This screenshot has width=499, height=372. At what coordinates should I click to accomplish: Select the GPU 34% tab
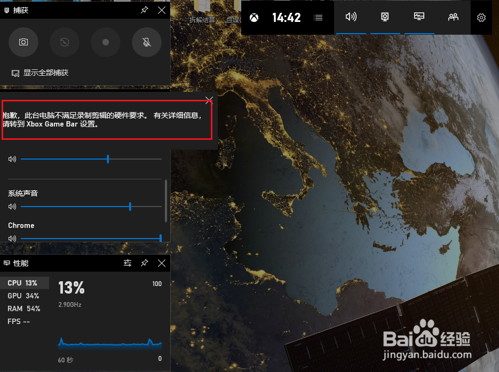[x=25, y=296]
